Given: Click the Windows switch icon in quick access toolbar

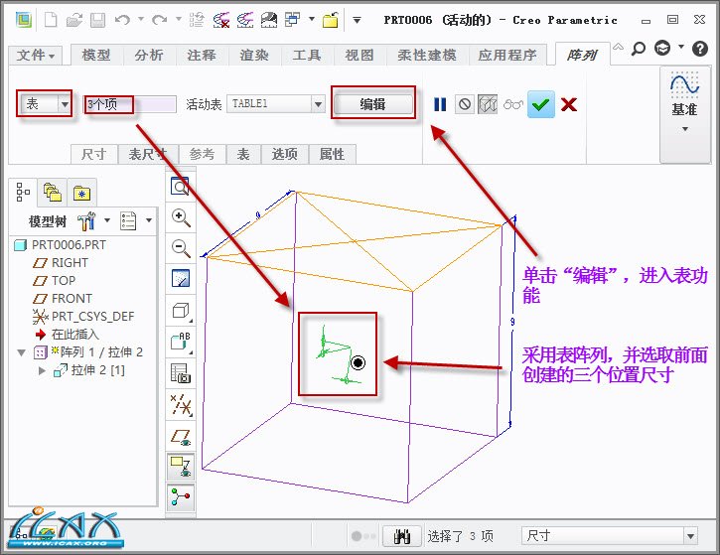Looking at the screenshot, I should (x=292, y=20).
